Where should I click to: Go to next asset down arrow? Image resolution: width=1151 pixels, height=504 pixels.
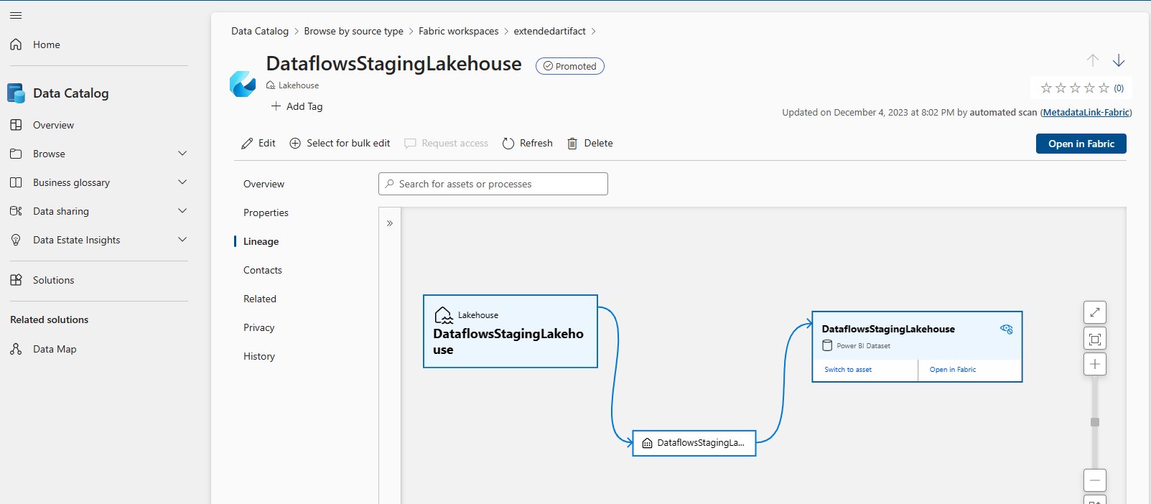(x=1119, y=60)
